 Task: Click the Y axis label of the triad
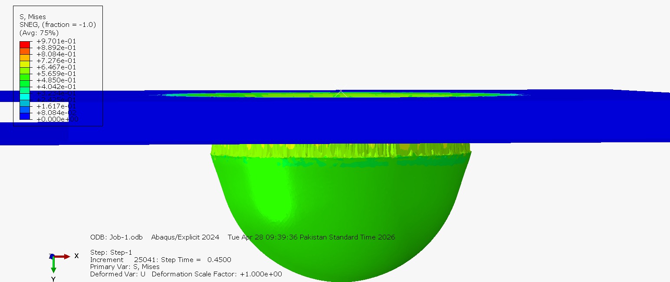point(53,279)
